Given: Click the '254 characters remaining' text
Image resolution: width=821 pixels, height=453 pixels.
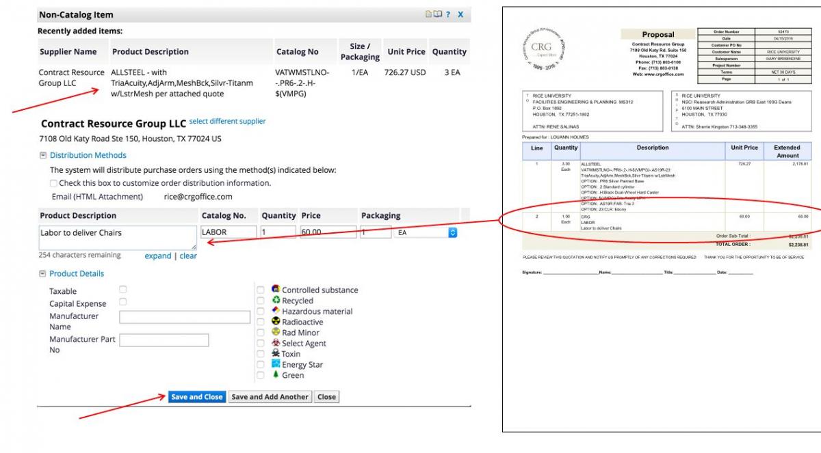Looking at the screenshot, I should point(80,256).
